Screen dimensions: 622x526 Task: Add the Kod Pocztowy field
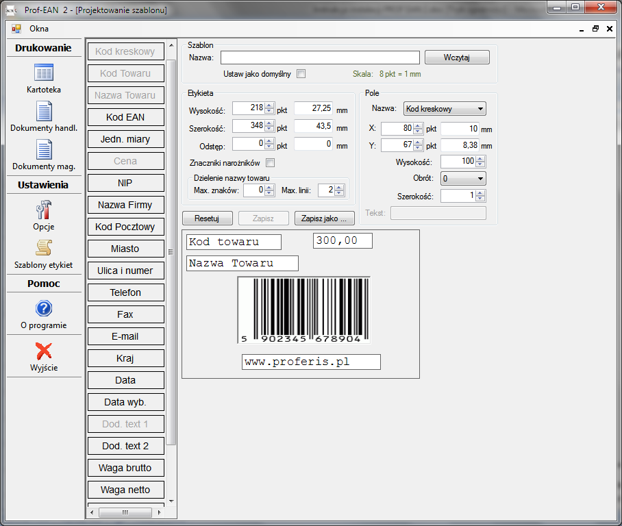(x=125, y=227)
